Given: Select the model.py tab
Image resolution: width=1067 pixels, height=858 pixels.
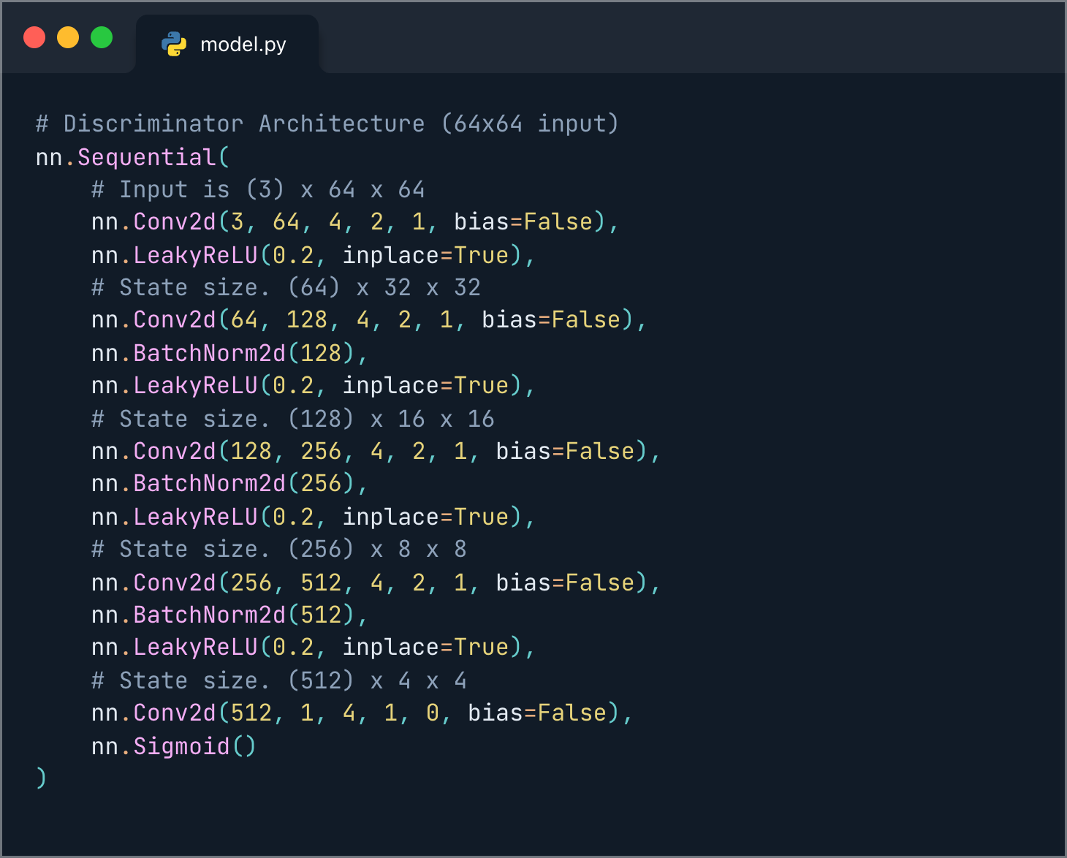Looking at the screenshot, I should click(x=227, y=44).
